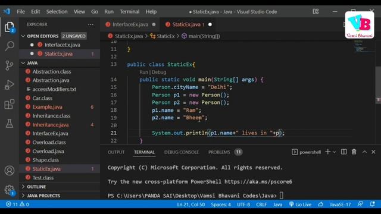This screenshot has height=214, width=381.
Task: Open the notifications bell in status bar
Action: pos(372,204)
